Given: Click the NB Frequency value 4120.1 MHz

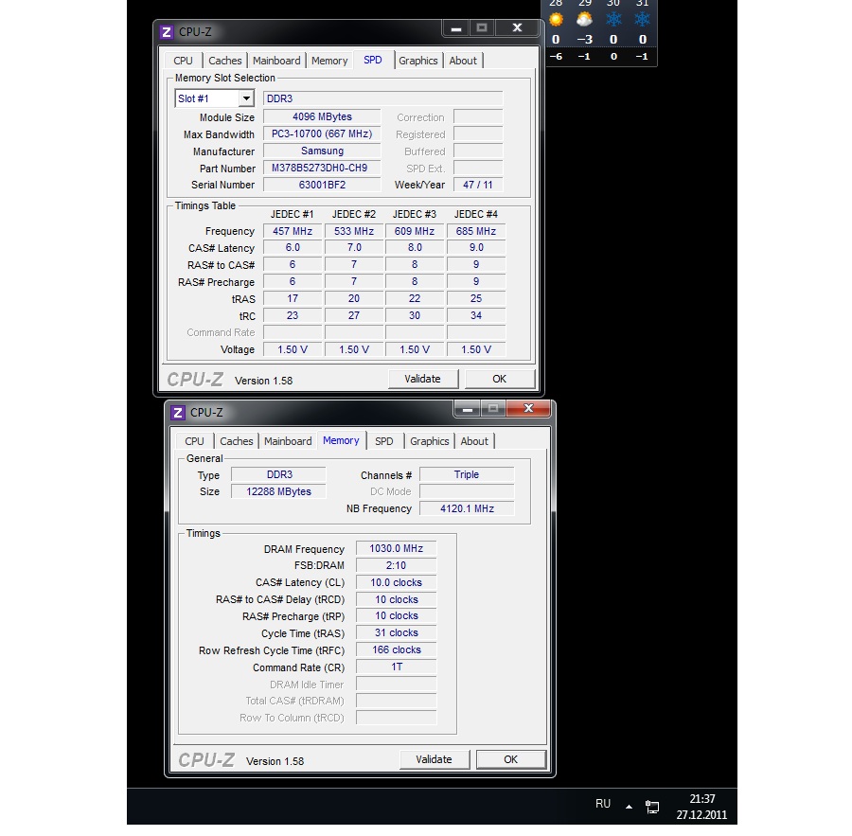Looking at the screenshot, I should coord(467,508).
